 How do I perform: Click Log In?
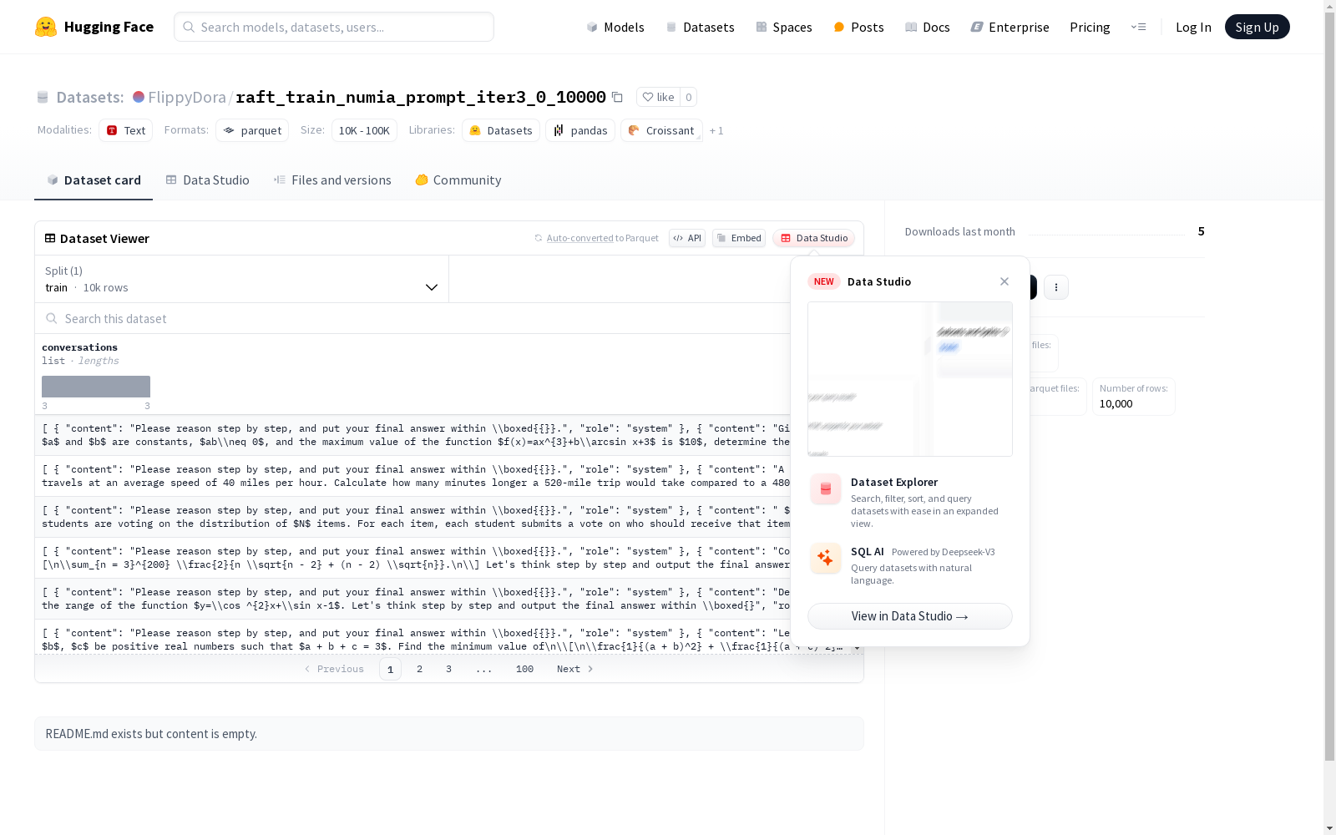pyautogui.click(x=1193, y=27)
